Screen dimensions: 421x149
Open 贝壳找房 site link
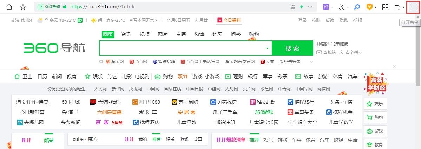[x=223, y=102]
